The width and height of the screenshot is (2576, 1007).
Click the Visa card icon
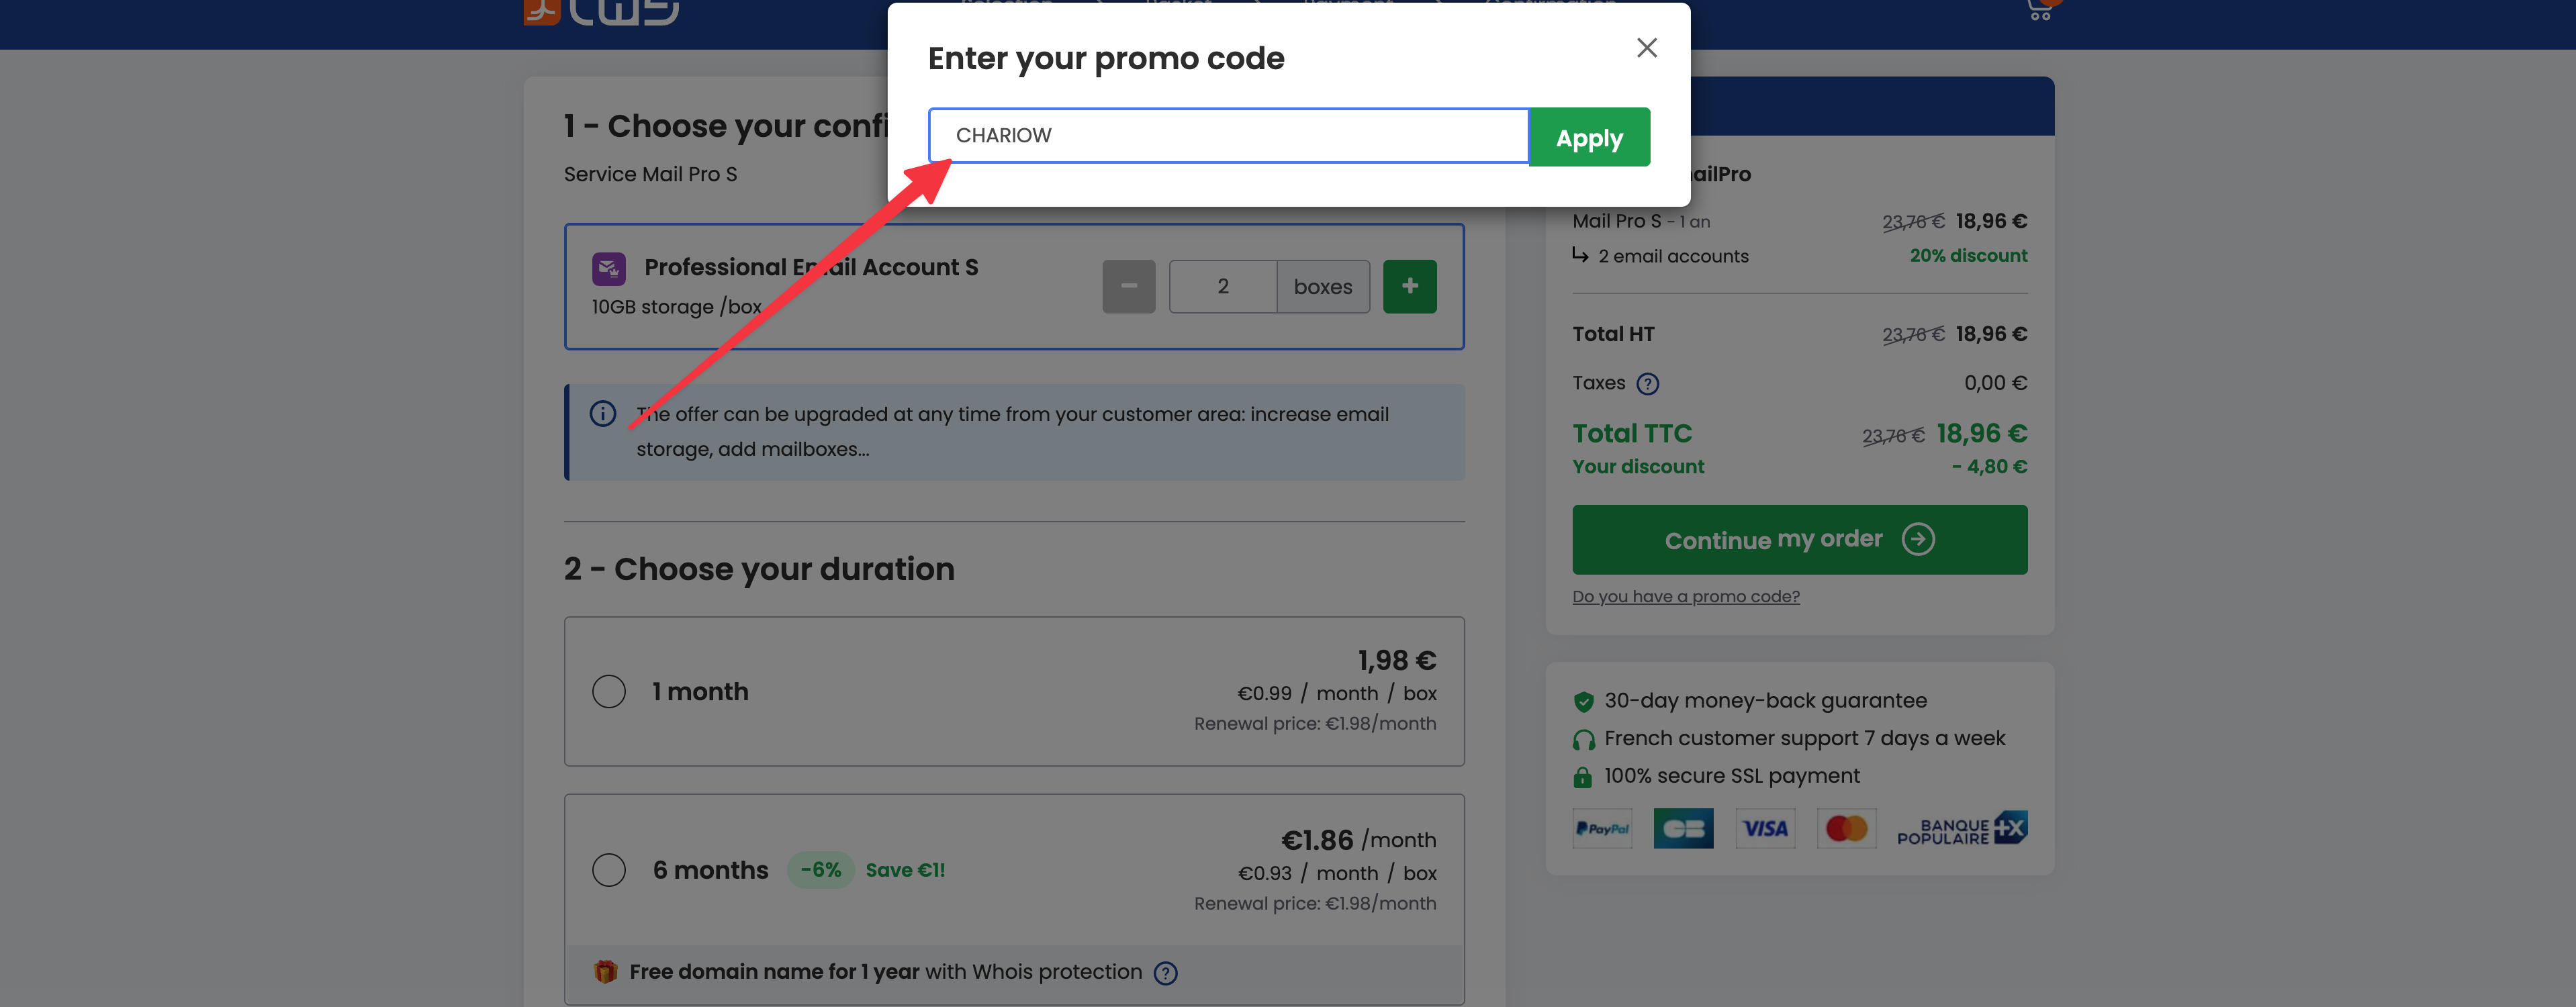click(1764, 829)
